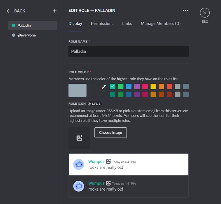Pick the light gray top-row swatch
This screenshot has width=221, height=204.
click(178, 86)
